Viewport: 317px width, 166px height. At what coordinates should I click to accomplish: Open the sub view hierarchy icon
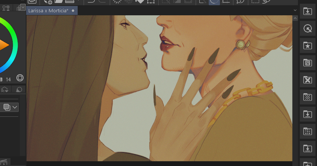coord(6,8)
